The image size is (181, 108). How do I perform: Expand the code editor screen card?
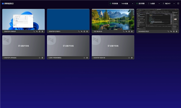tap(168, 31)
